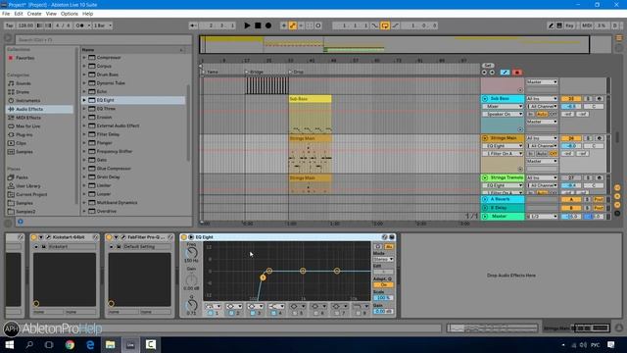This screenshot has height=353, width=627.
Task: Arm recording with the Record button
Action: click(268, 25)
